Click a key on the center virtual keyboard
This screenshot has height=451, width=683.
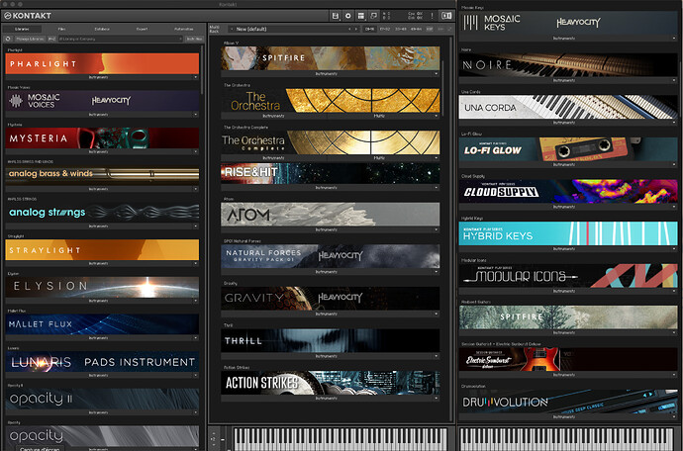pyautogui.click(x=340, y=439)
